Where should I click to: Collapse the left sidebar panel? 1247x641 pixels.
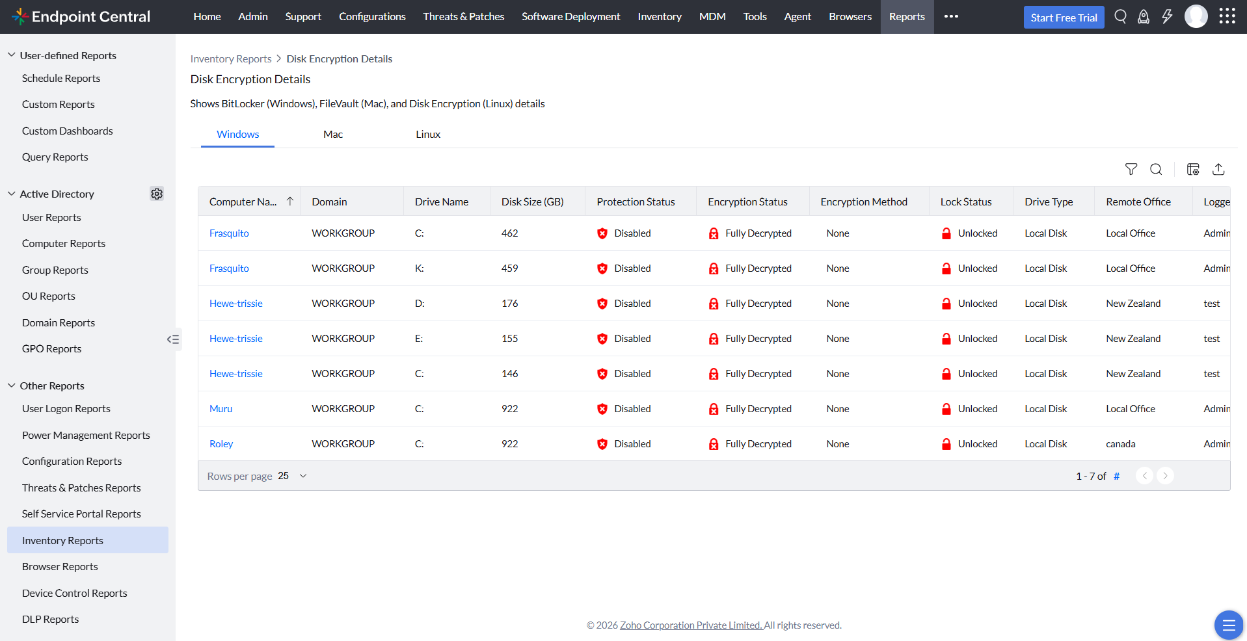(x=173, y=339)
